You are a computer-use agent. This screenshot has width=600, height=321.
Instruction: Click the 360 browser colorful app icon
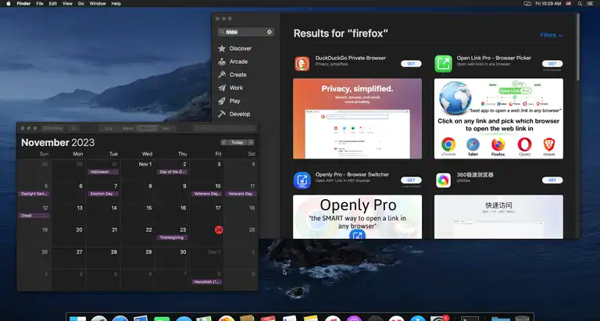point(443,180)
